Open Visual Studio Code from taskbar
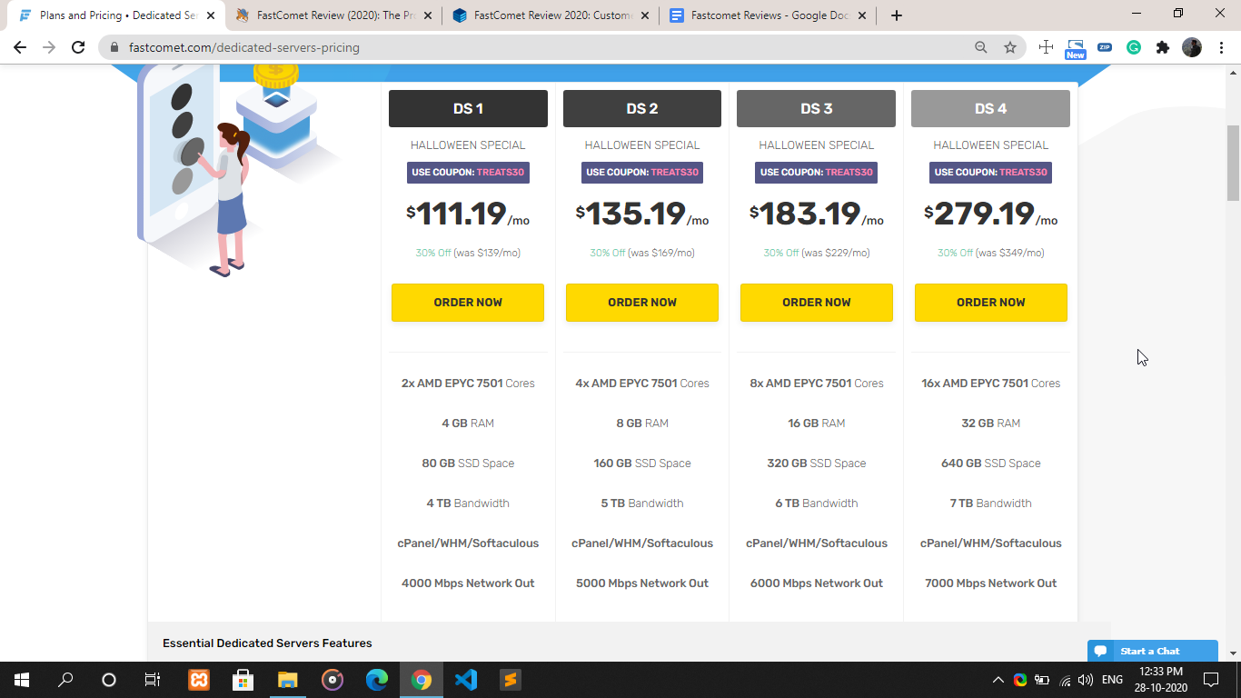This screenshot has height=698, width=1241. tap(466, 680)
